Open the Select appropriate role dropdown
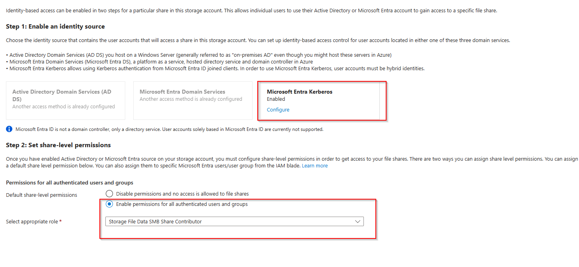Viewport: 579px width, 267px height. tap(235, 222)
